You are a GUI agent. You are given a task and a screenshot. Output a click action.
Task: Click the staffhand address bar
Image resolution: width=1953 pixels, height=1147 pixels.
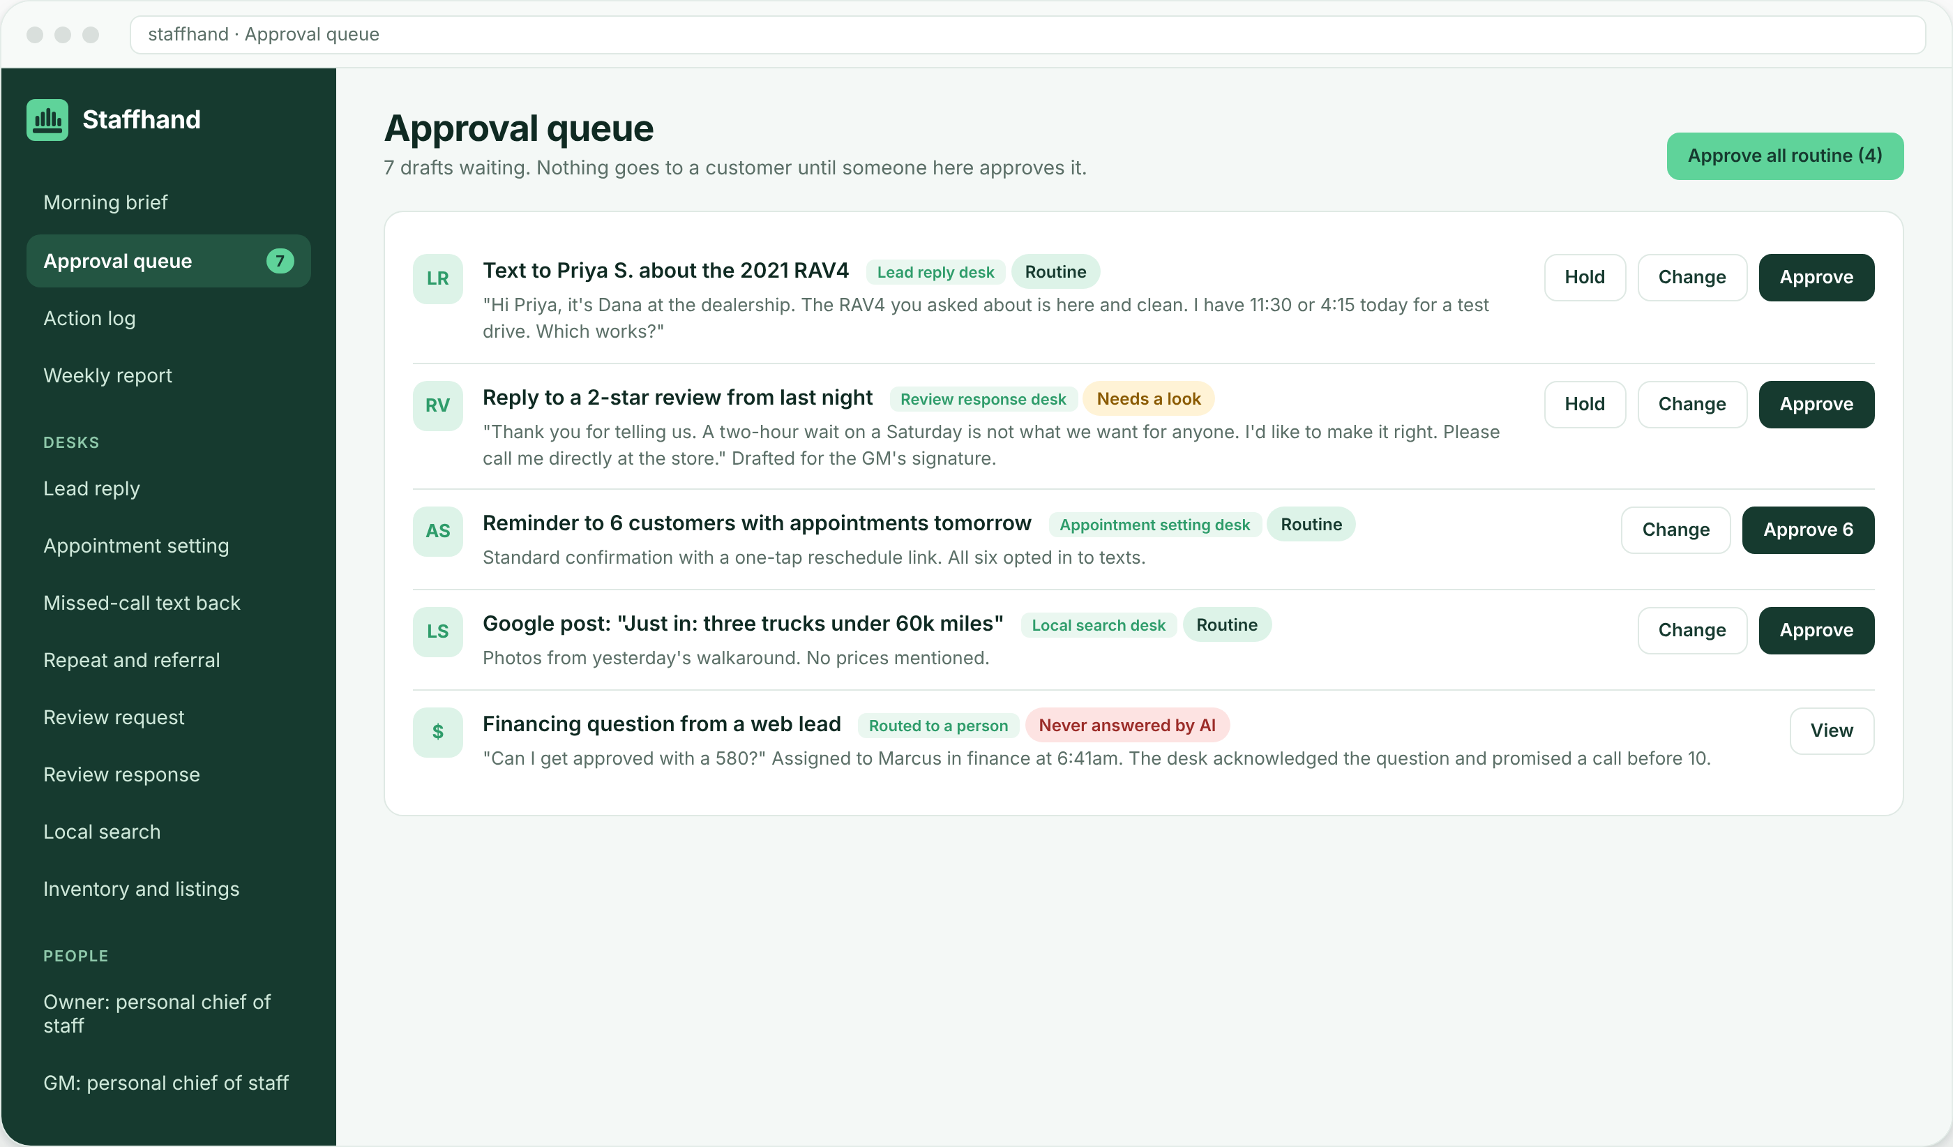click(1027, 35)
